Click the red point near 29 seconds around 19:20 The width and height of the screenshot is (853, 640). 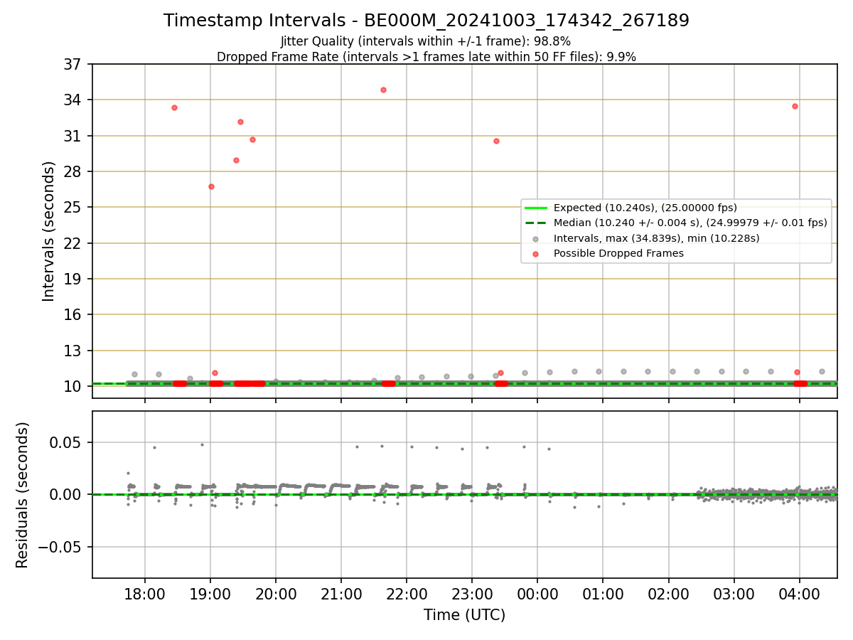[x=236, y=160]
